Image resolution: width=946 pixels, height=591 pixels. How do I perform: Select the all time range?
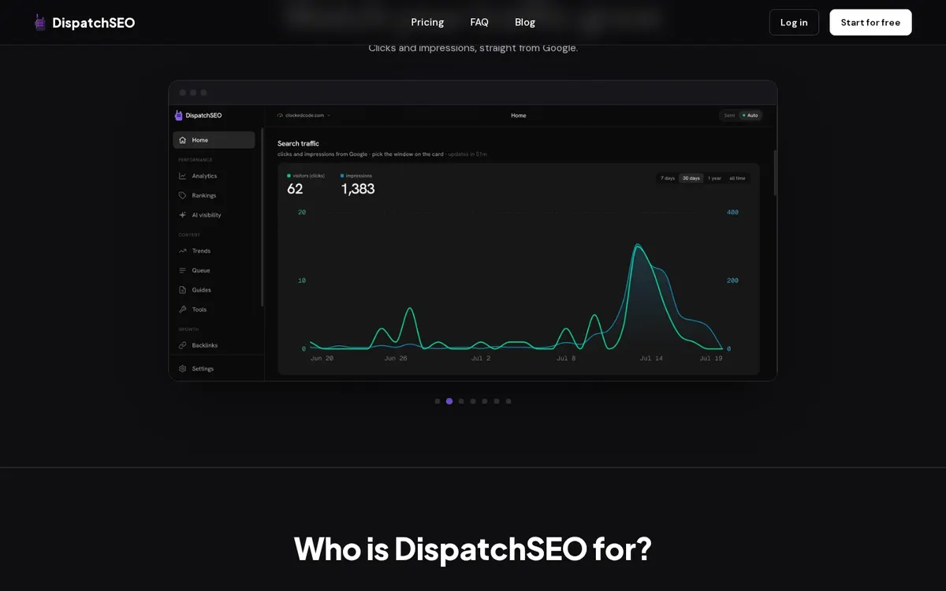[737, 178]
